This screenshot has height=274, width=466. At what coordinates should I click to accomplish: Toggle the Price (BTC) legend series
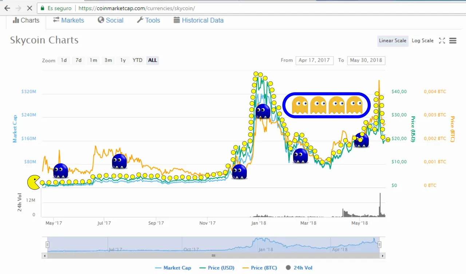[260, 268]
